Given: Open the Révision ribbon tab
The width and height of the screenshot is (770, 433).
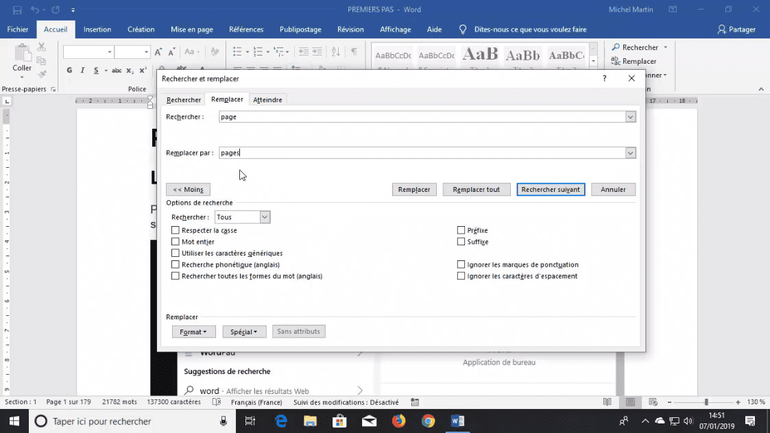Looking at the screenshot, I should (x=350, y=29).
